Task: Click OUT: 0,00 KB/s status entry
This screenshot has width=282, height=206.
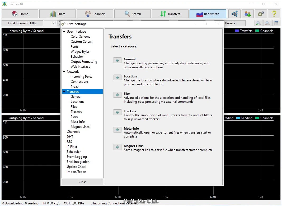Action: (x=74, y=203)
